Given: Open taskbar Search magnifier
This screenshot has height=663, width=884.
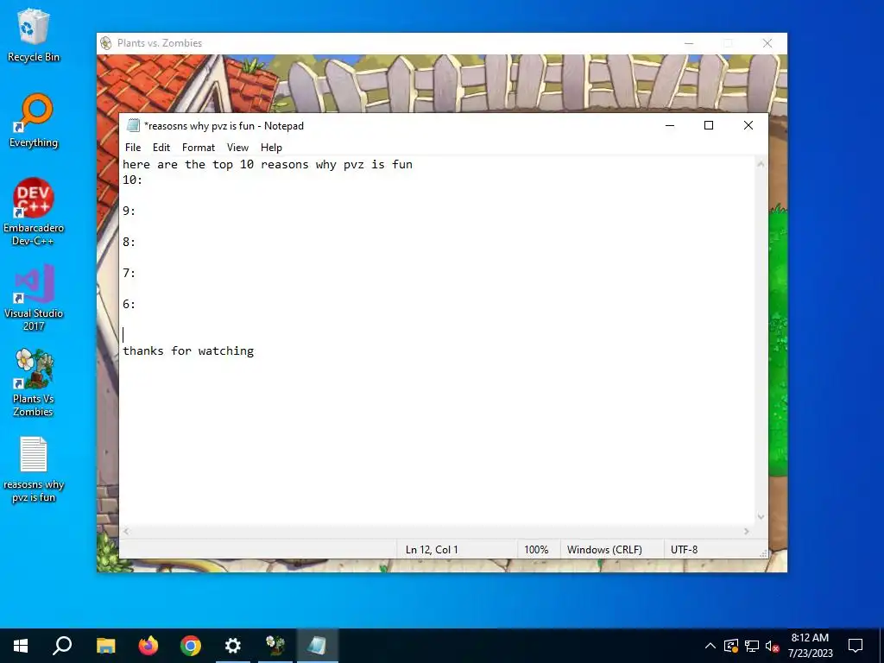Looking at the screenshot, I should point(62,646).
